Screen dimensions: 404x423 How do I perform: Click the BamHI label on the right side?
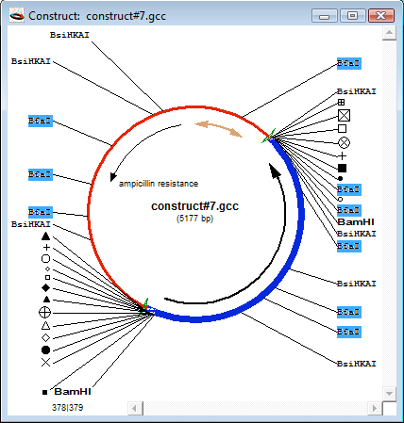click(x=356, y=222)
